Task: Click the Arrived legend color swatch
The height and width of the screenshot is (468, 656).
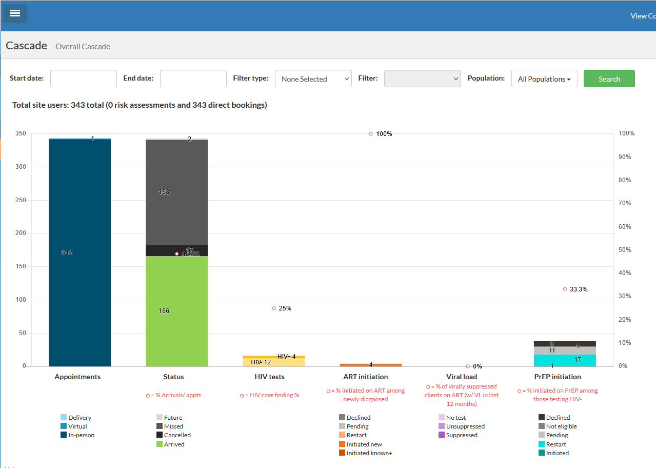Action: pyautogui.click(x=160, y=444)
